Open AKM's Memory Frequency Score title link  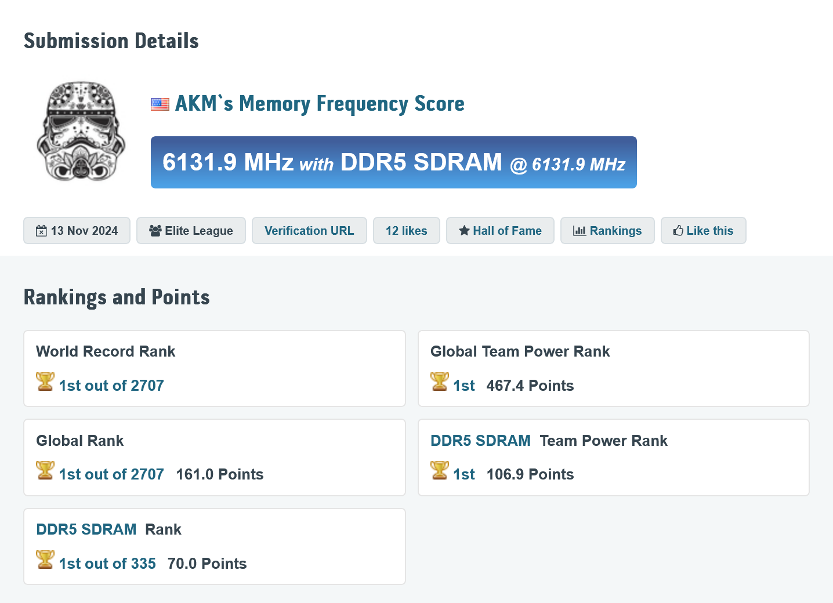point(320,104)
